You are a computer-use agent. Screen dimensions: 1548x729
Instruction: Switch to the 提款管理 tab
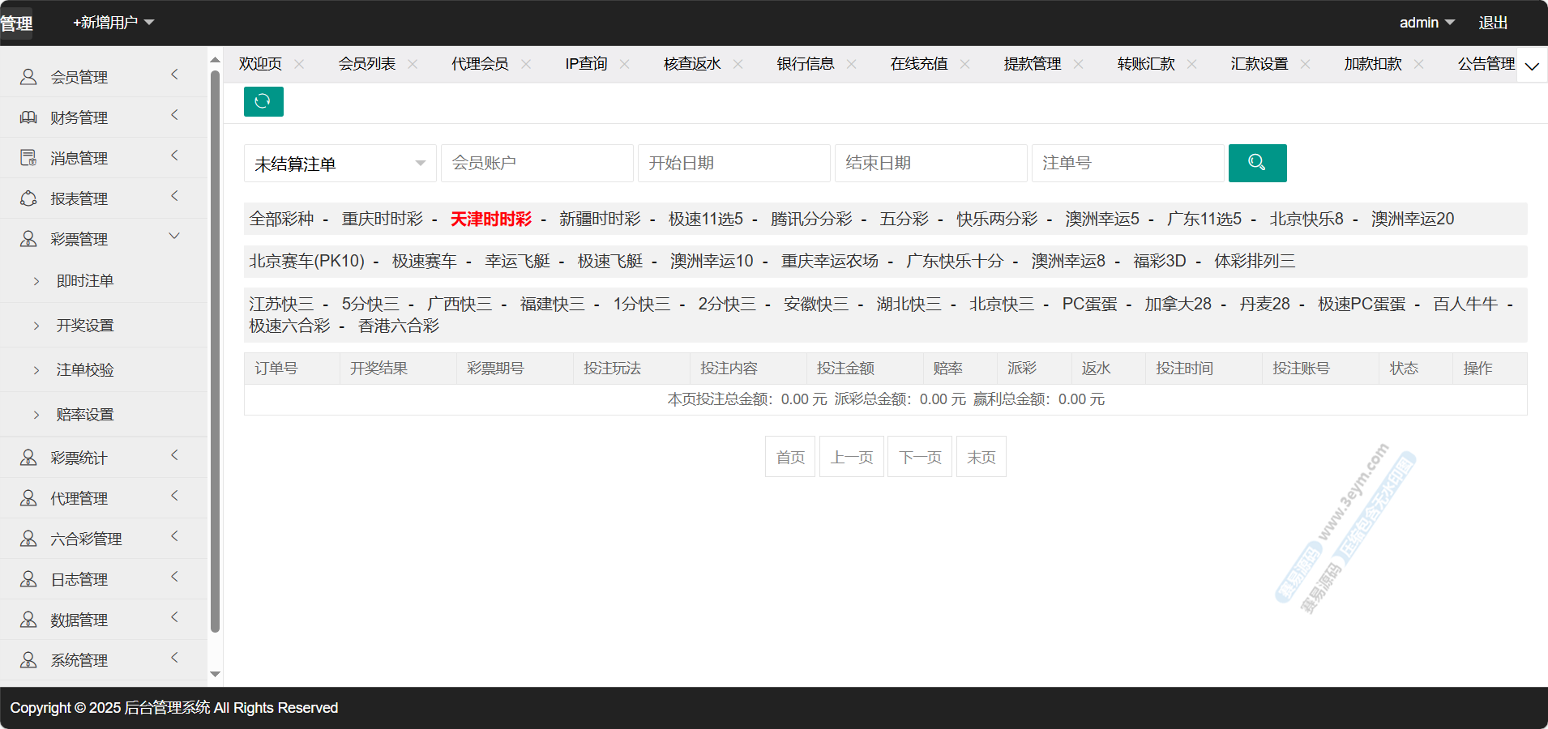point(1032,64)
